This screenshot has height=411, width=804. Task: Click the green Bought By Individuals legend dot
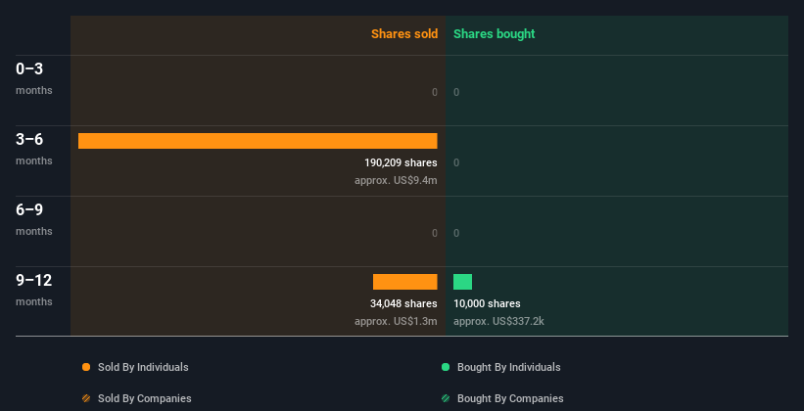point(446,367)
